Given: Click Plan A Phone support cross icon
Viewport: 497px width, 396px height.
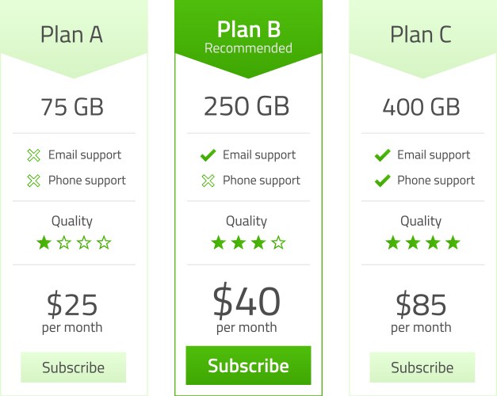Looking at the screenshot, I should (33, 181).
